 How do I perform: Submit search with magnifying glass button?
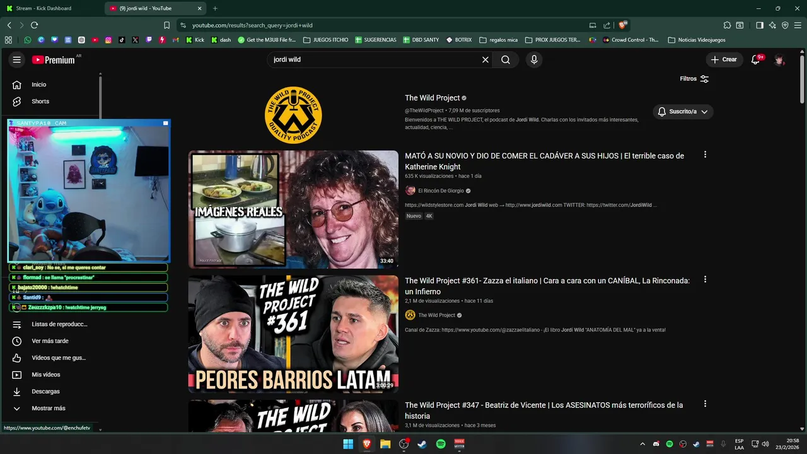(506, 59)
